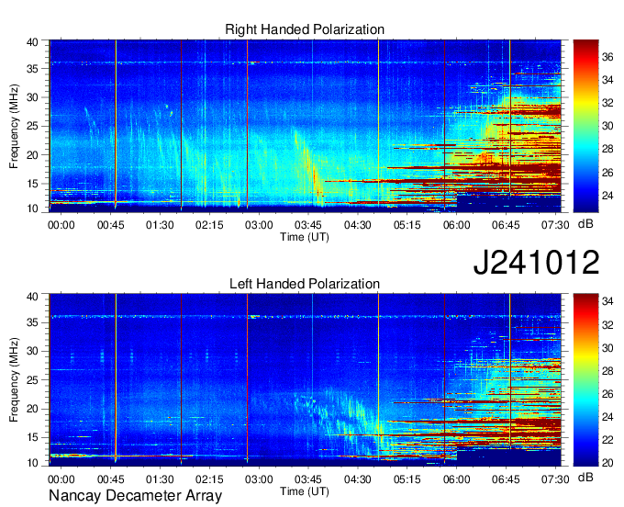
Task: Click 15 frequency tick on right-handed plot
Action: (x=32, y=184)
